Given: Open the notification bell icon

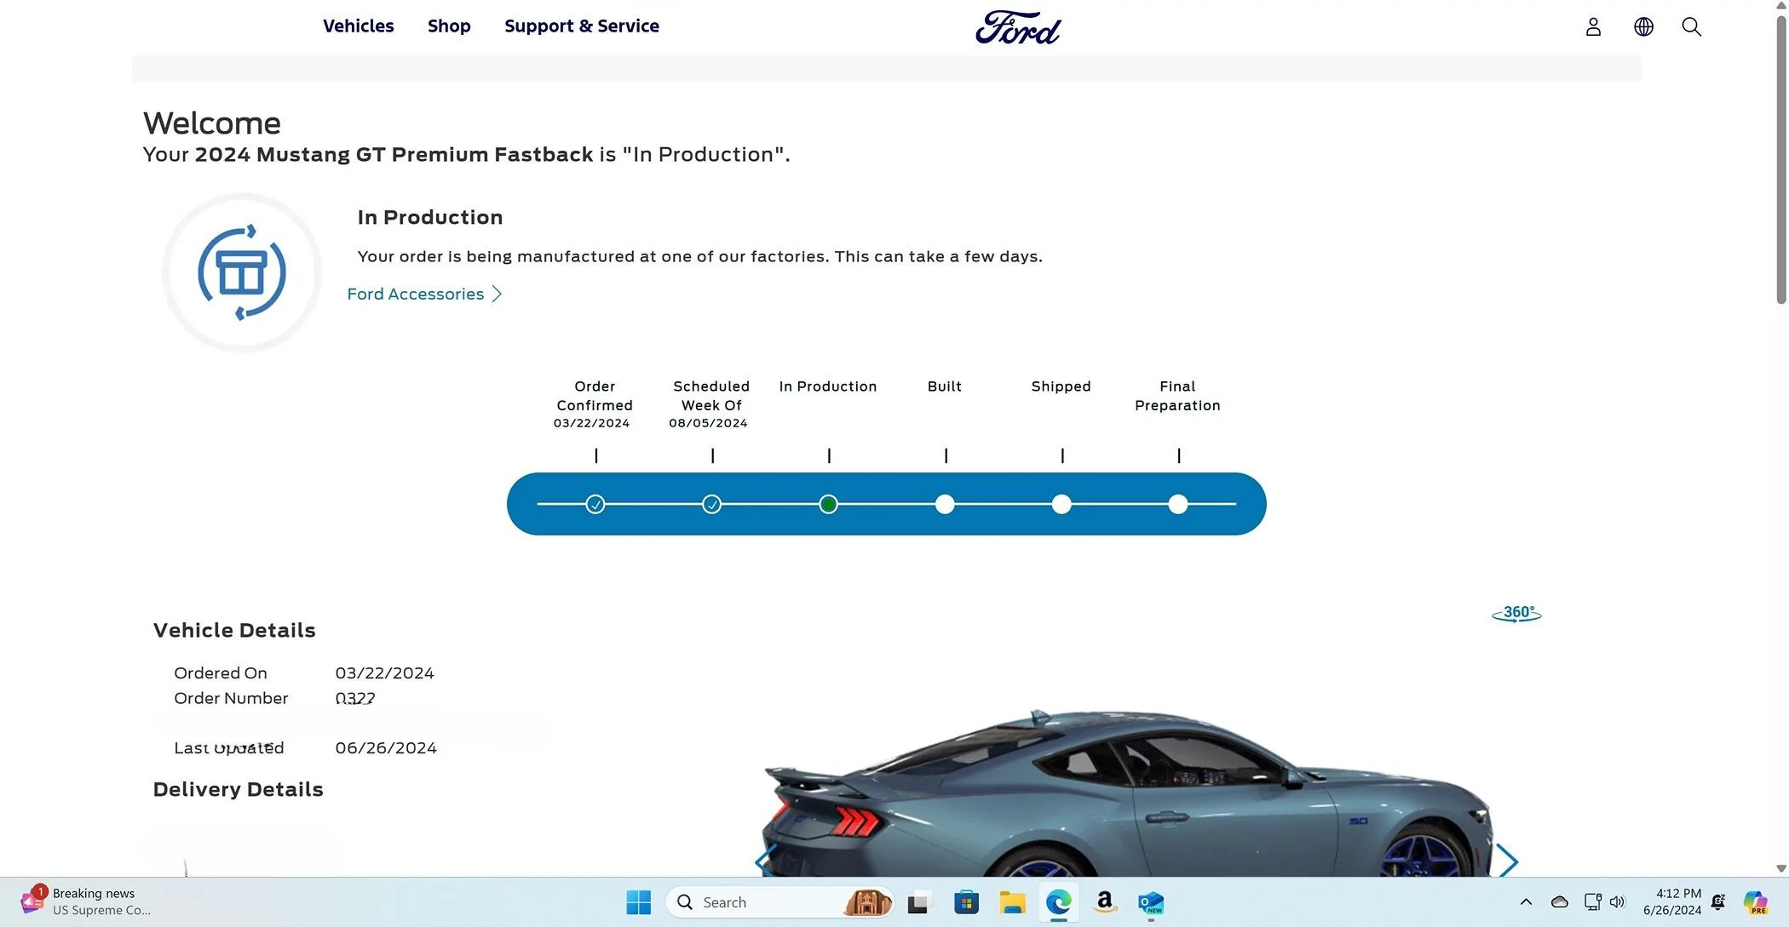Looking at the screenshot, I should (x=1718, y=902).
